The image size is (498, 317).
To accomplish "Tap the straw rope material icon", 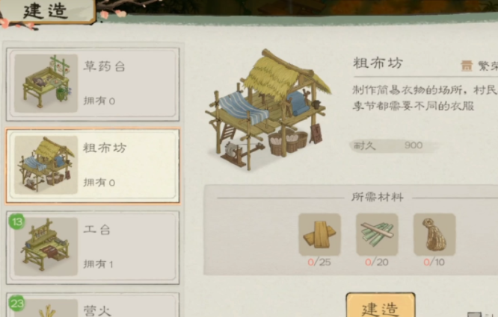I will 434,234.
